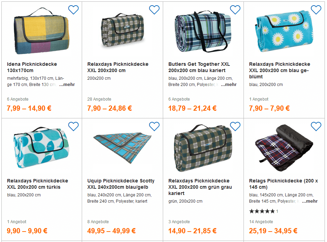
Task: Heart the Butlers Get Together XXL blanket
Action: tap(235, 10)
